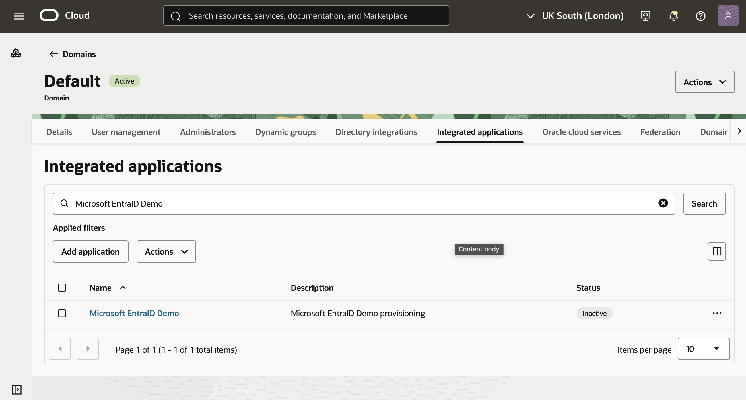Image resolution: width=746 pixels, height=400 pixels.
Task: Open the Cloud Shell console icon
Action: 645,16
